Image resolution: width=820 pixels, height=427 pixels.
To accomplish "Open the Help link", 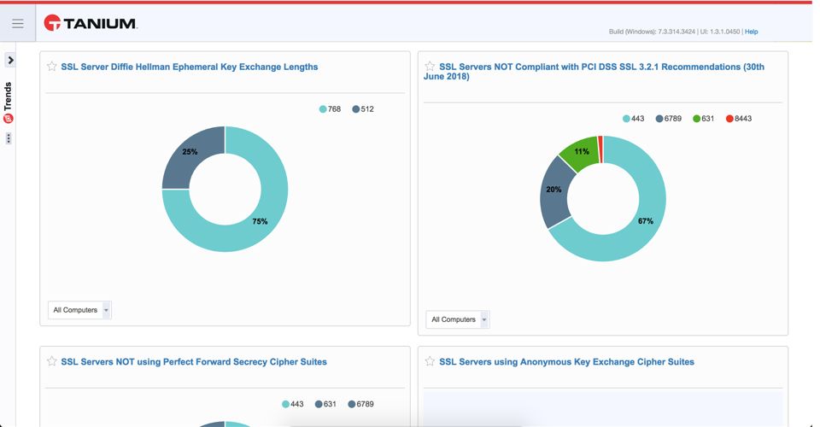I will 751,32.
